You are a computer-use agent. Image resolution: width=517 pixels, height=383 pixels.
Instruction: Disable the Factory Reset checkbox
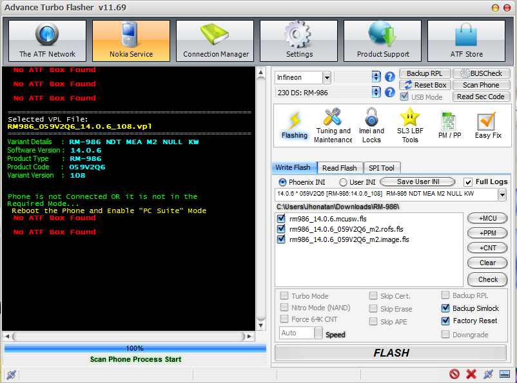tap(446, 321)
